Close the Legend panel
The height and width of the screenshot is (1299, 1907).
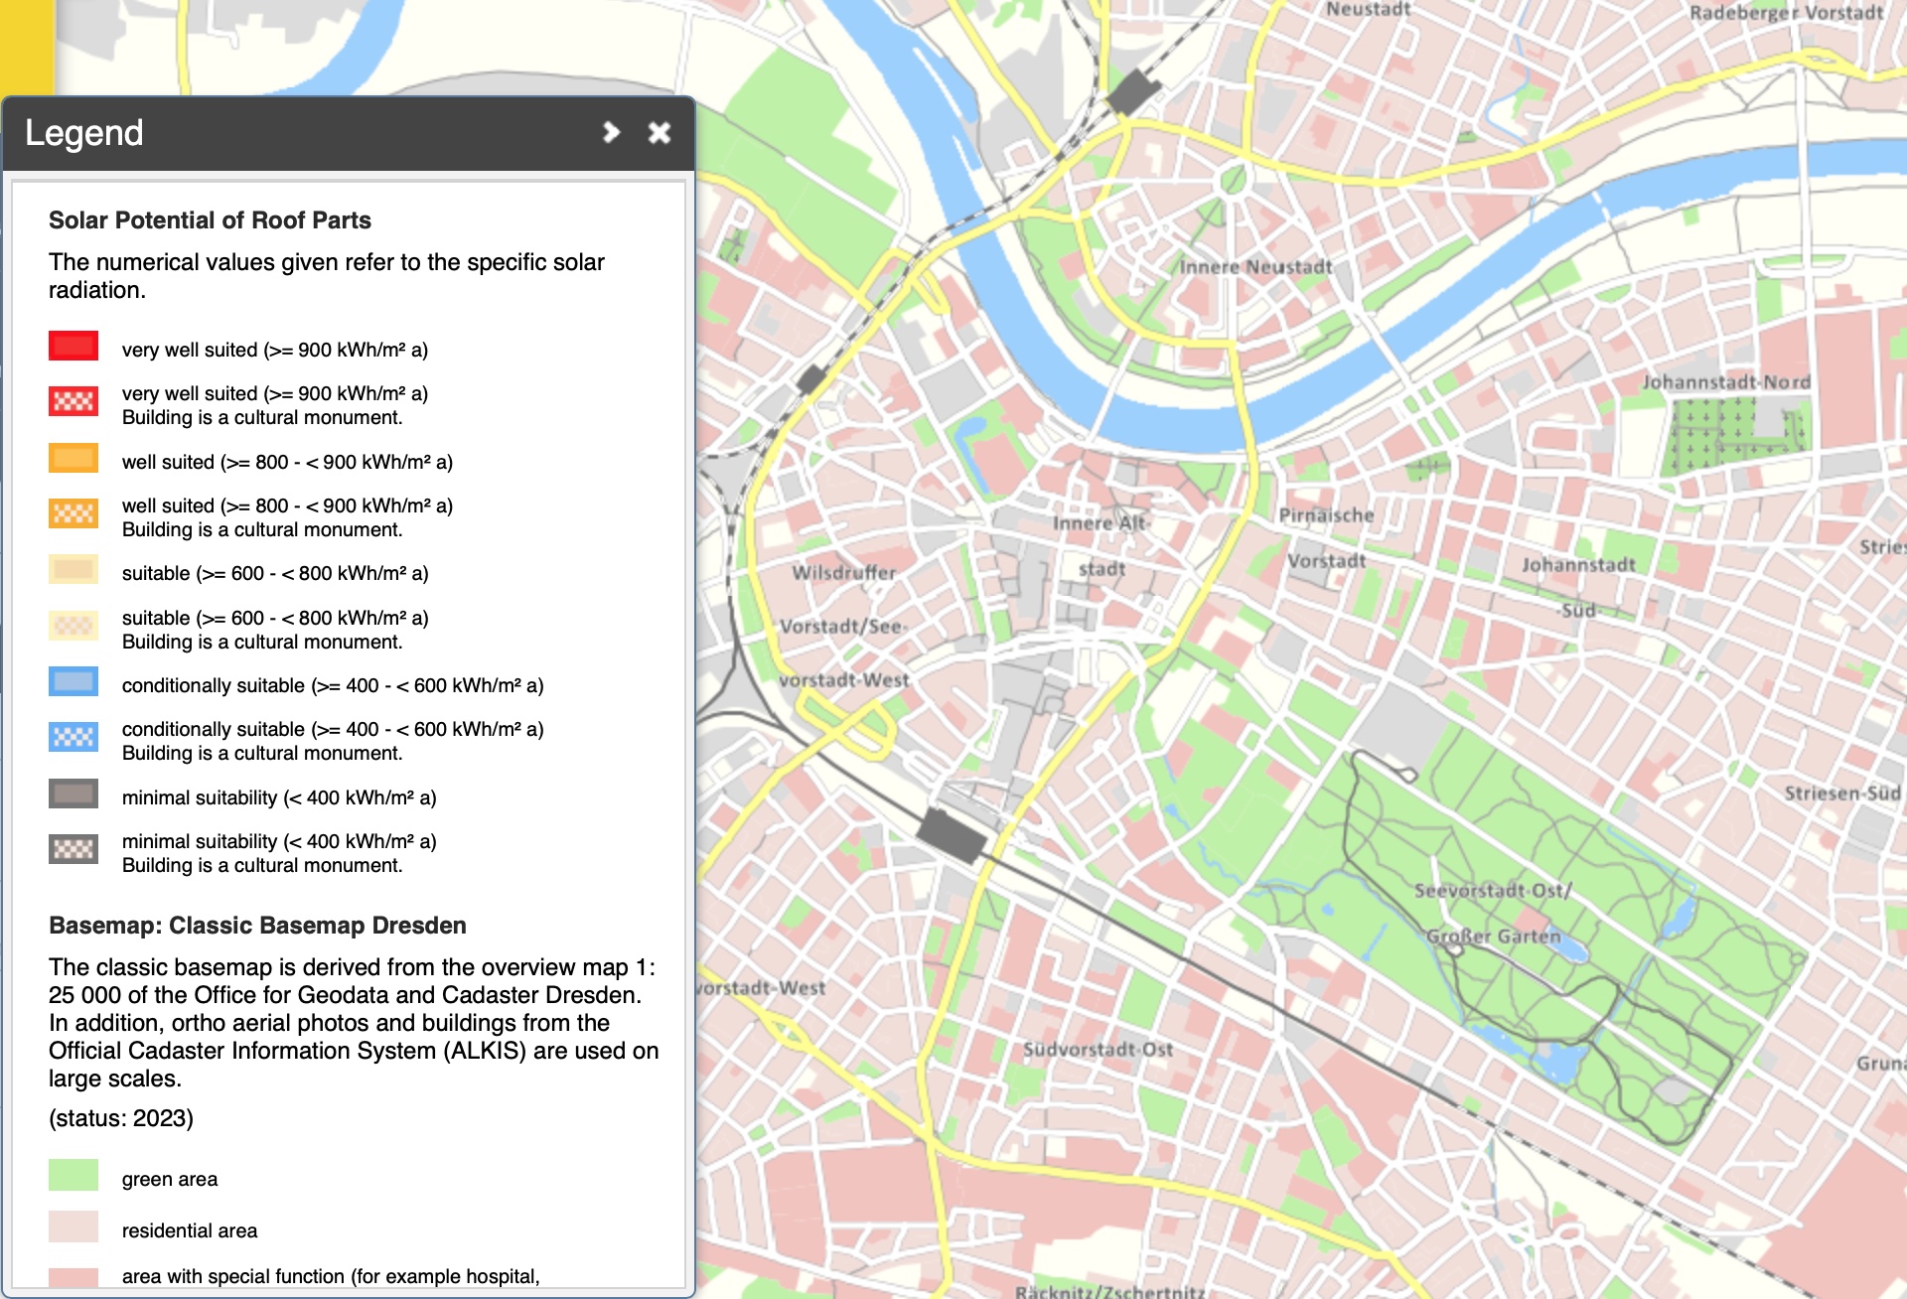point(660,132)
